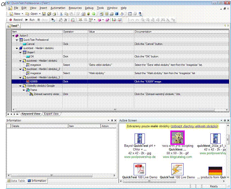The image size is (231, 189).
Task: Click the pink Insert New Action icon
Action: 100,20
